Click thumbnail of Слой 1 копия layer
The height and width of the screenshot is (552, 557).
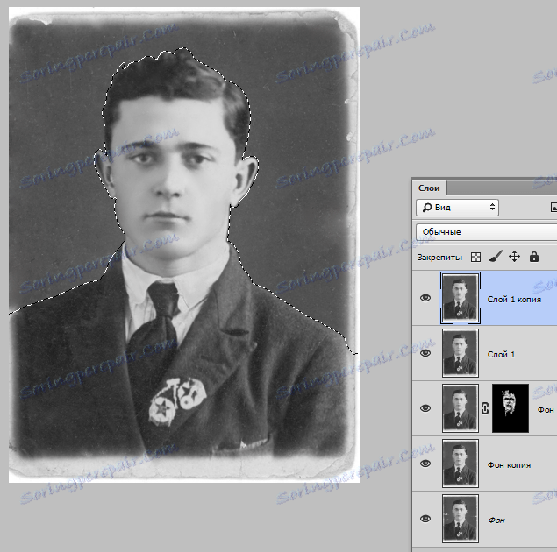[x=461, y=298]
